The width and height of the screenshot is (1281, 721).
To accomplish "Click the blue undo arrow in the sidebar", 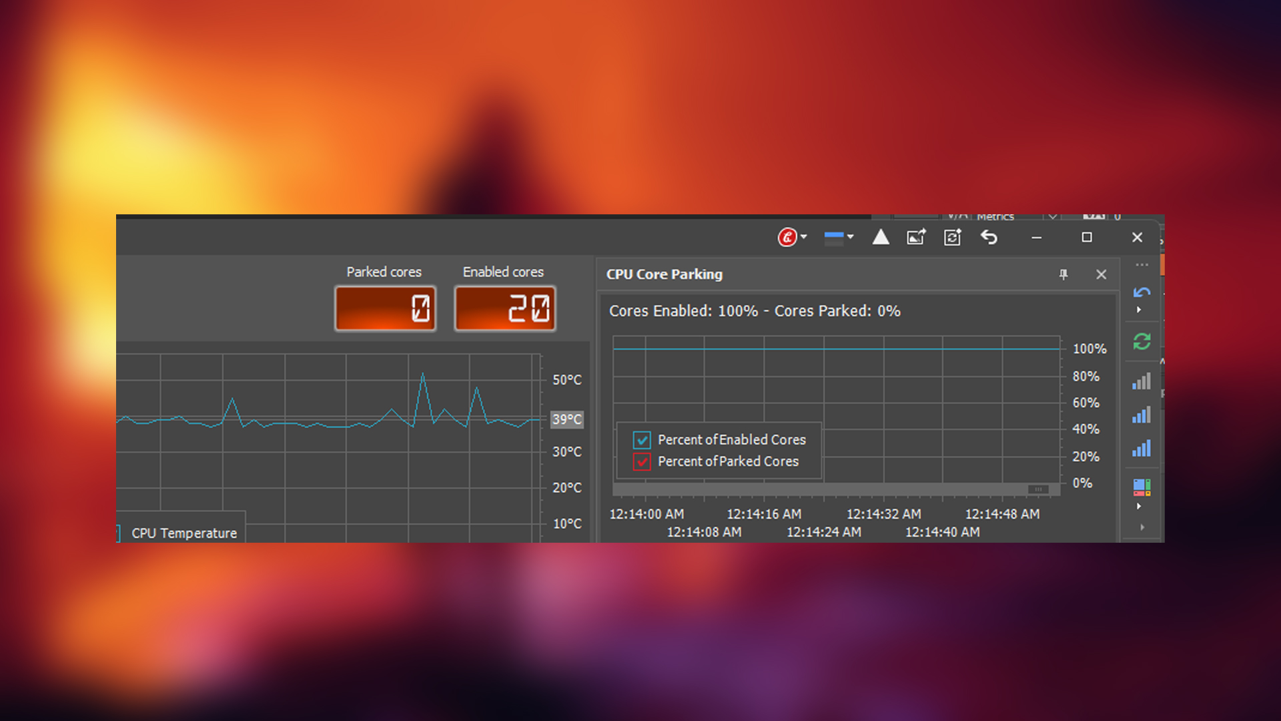I will [1142, 292].
